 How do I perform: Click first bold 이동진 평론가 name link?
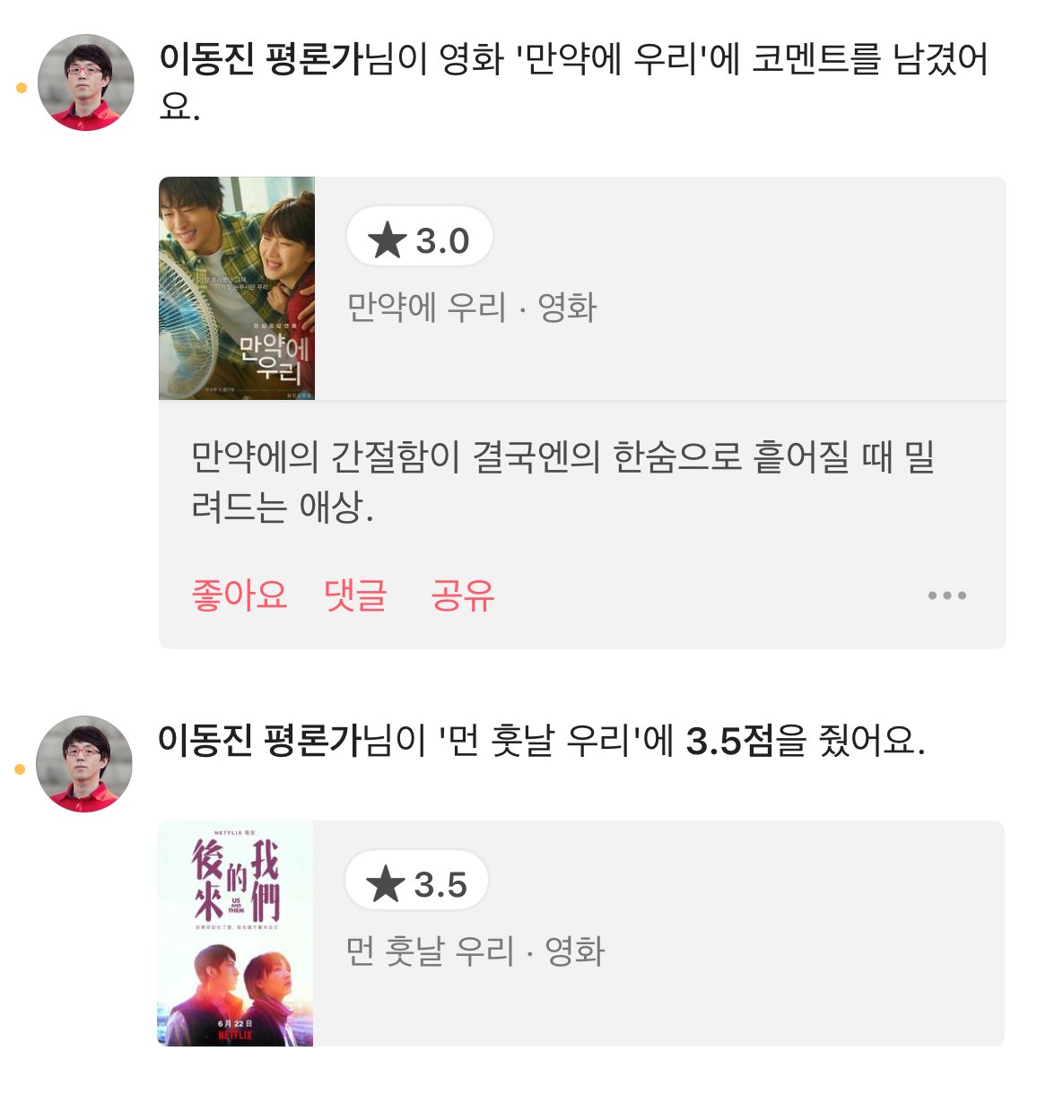[x=260, y=59]
